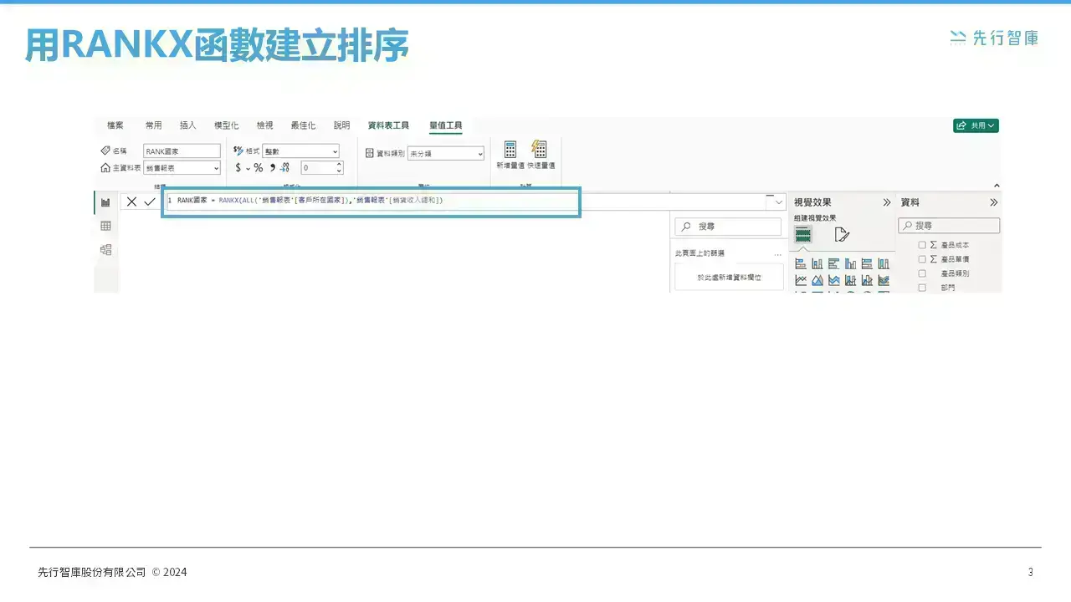Collapse the ribbon with the up arrow
This screenshot has height=602, width=1071.
[x=997, y=186]
